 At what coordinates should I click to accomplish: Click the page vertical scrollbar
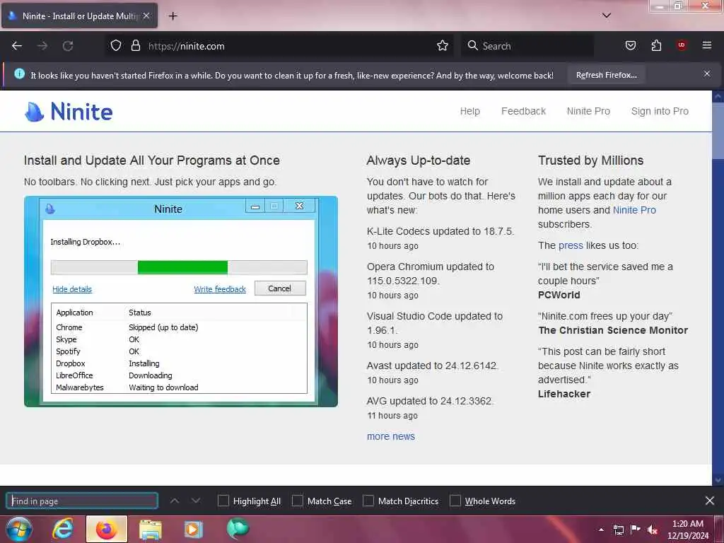(x=718, y=287)
